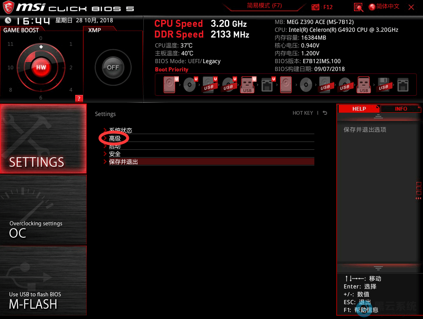
Task: Expand the 系统状态 entry
Action: pos(120,130)
